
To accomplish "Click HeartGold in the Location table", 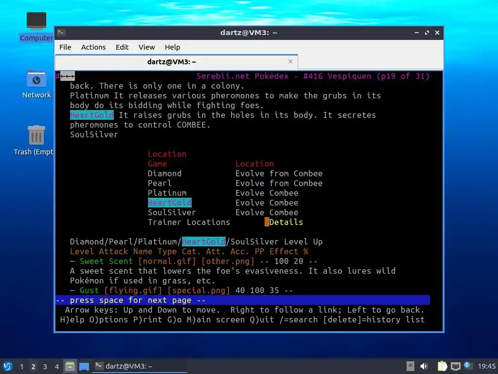I will (170, 203).
